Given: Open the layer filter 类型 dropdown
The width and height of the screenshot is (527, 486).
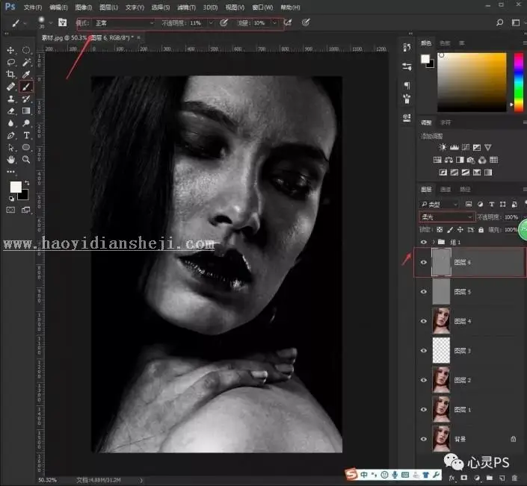Looking at the screenshot, I should tap(439, 205).
